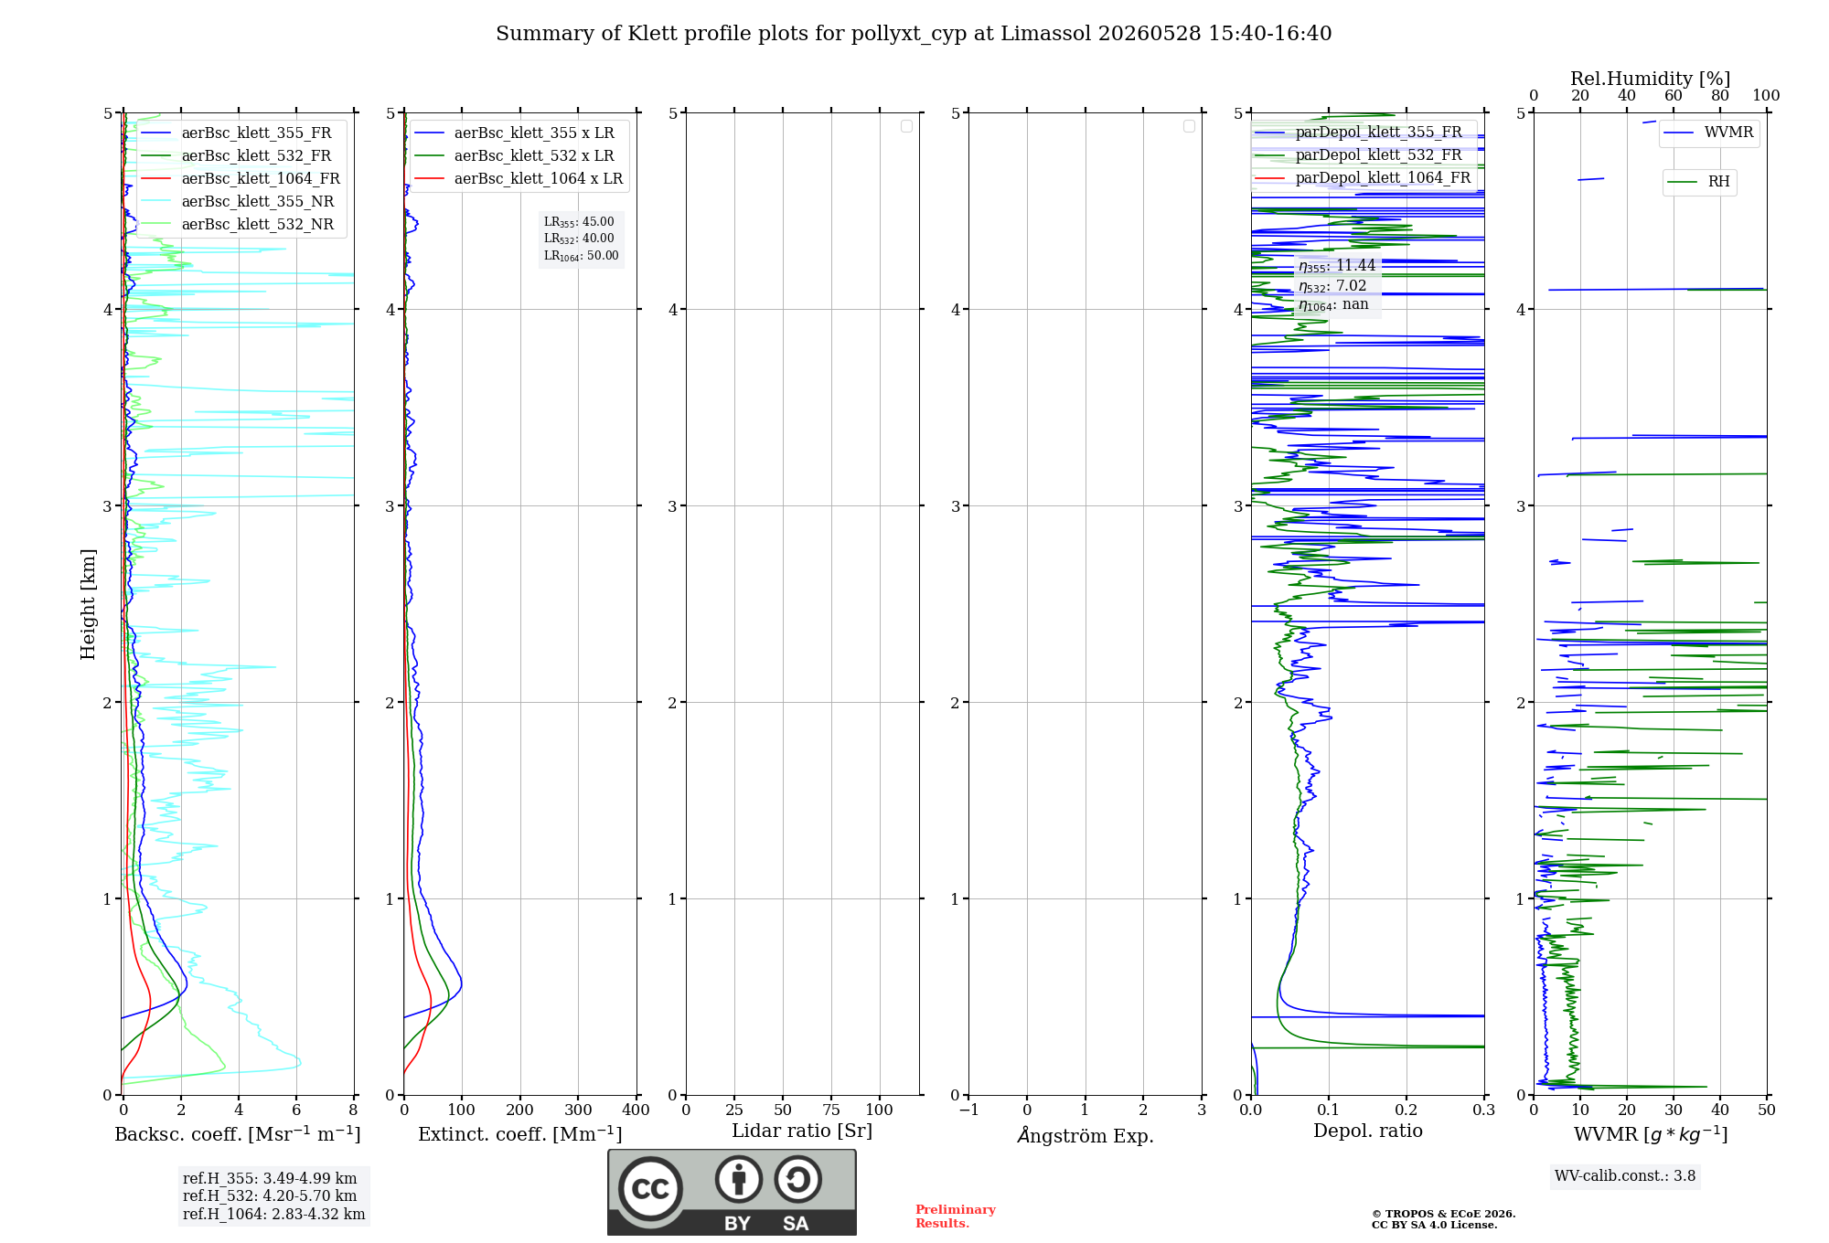Click the η355: 11.44 annotation
This screenshot has width=1829, height=1243.
[1336, 266]
